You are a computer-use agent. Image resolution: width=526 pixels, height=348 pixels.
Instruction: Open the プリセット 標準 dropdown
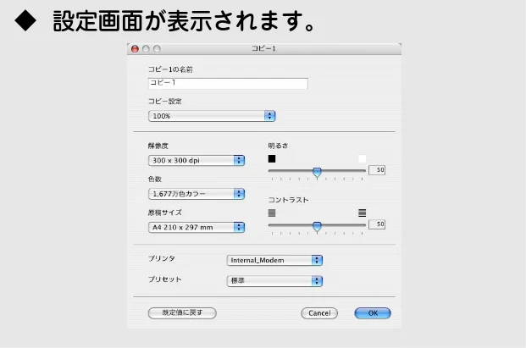tap(274, 281)
